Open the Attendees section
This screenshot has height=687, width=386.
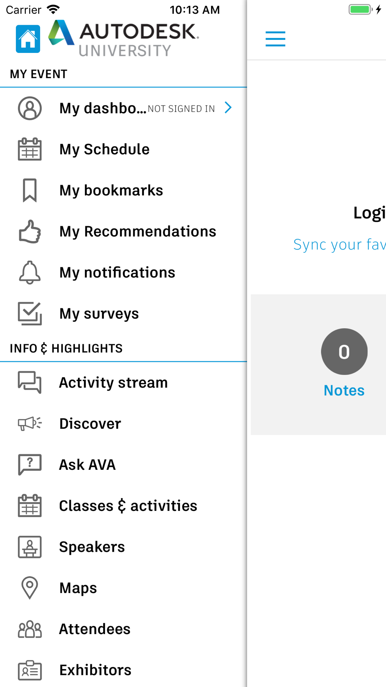pyautogui.click(x=95, y=629)
